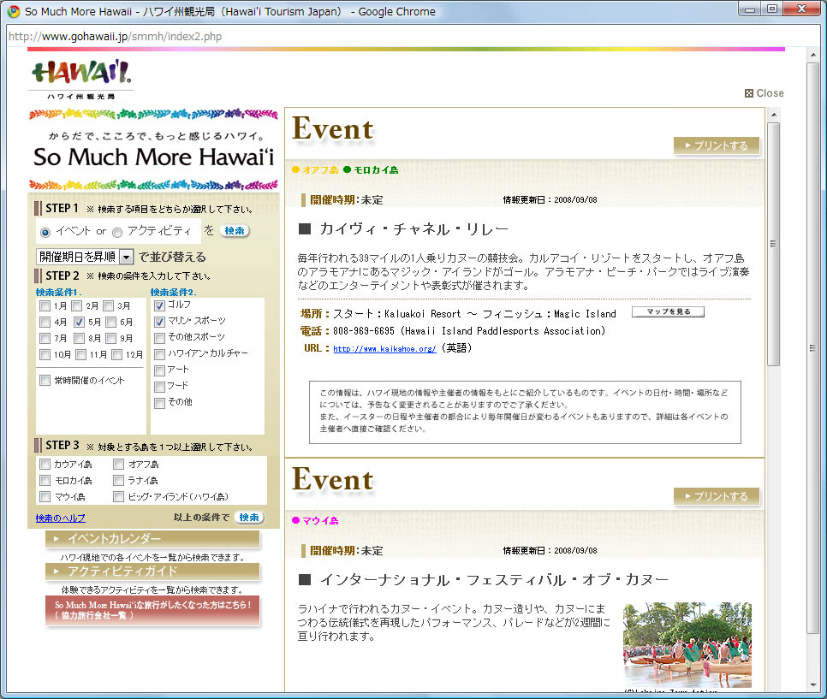Image resolution: width=827 pixels, height=699 pixels.
Task: Select the アクティビティ radio button
Action: (x=117, y=232)
